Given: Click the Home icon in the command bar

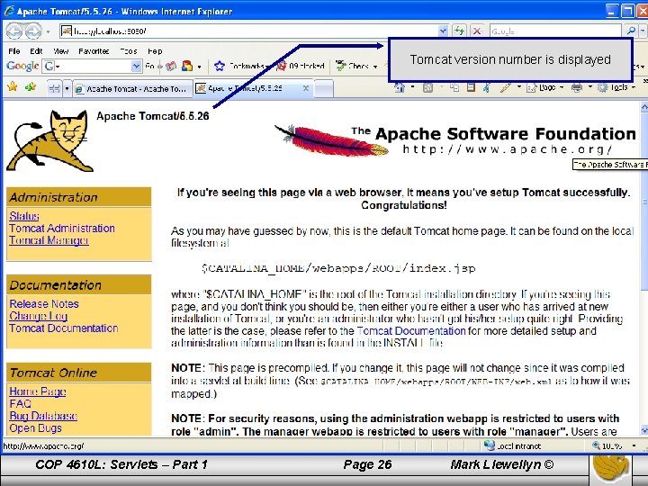Looking at the screenshot, I should [400, 87].
